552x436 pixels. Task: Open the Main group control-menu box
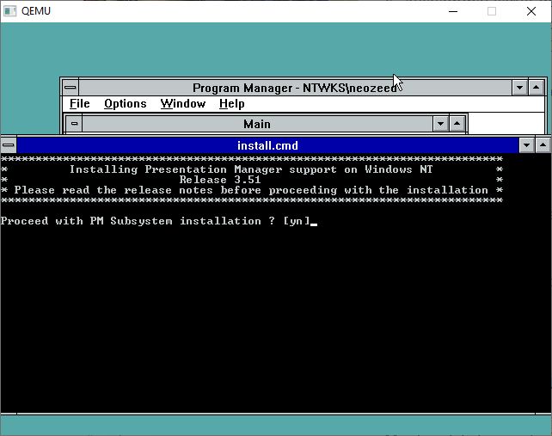[x=74, y=124]
